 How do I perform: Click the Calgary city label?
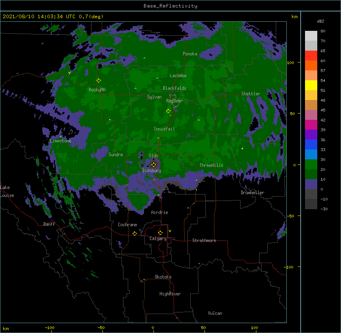click(158, 238)
